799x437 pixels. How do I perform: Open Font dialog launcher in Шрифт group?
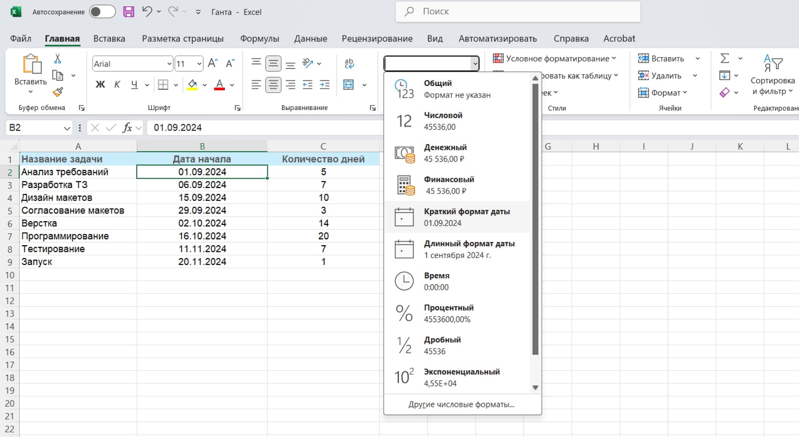(x=237, y=108)
